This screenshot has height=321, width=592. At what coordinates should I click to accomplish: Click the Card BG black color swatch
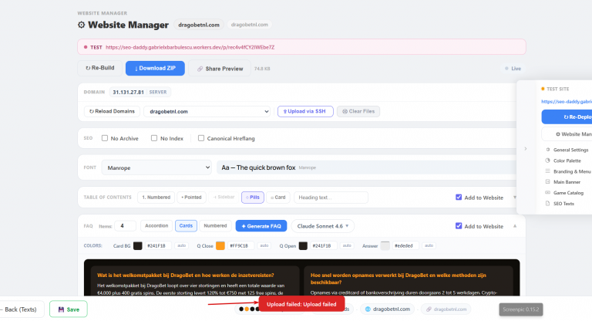click(x=138, y=245)
